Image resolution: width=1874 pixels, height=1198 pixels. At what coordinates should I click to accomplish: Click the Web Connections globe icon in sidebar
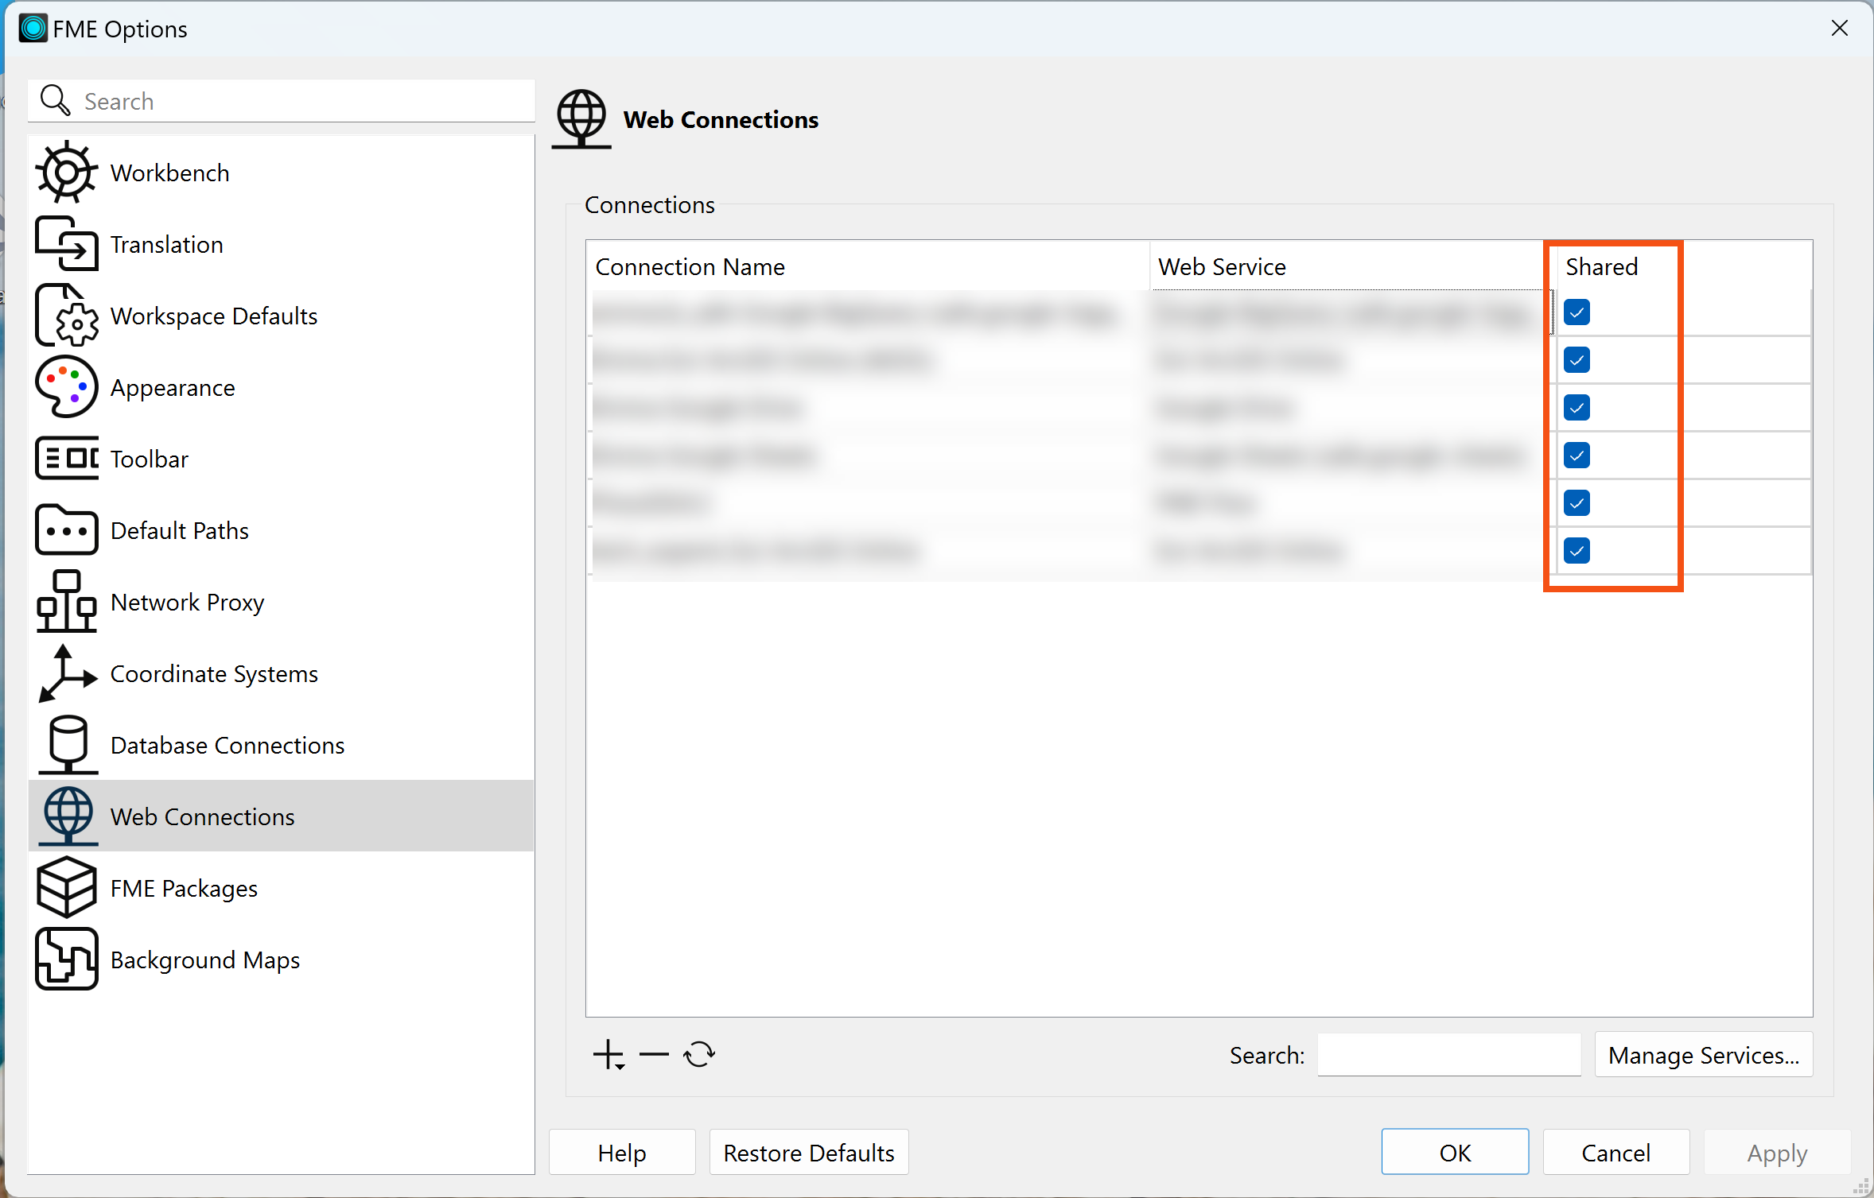[68, 816]
